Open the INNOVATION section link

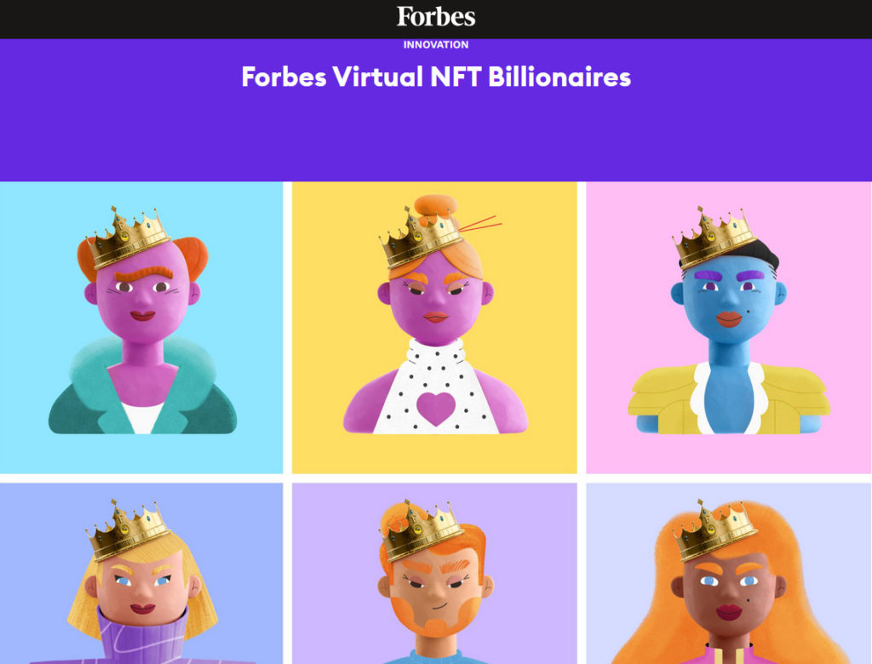click(436, 44)
